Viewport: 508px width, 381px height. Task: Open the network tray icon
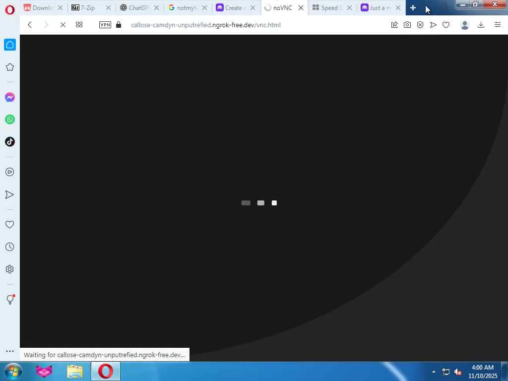(446, 372)
